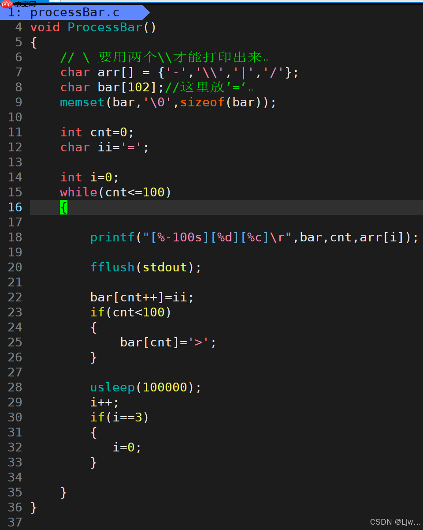423x530 pixels.
Task: Click 'bar[cnt++]=ii;' statement
Action: point(142,297)
